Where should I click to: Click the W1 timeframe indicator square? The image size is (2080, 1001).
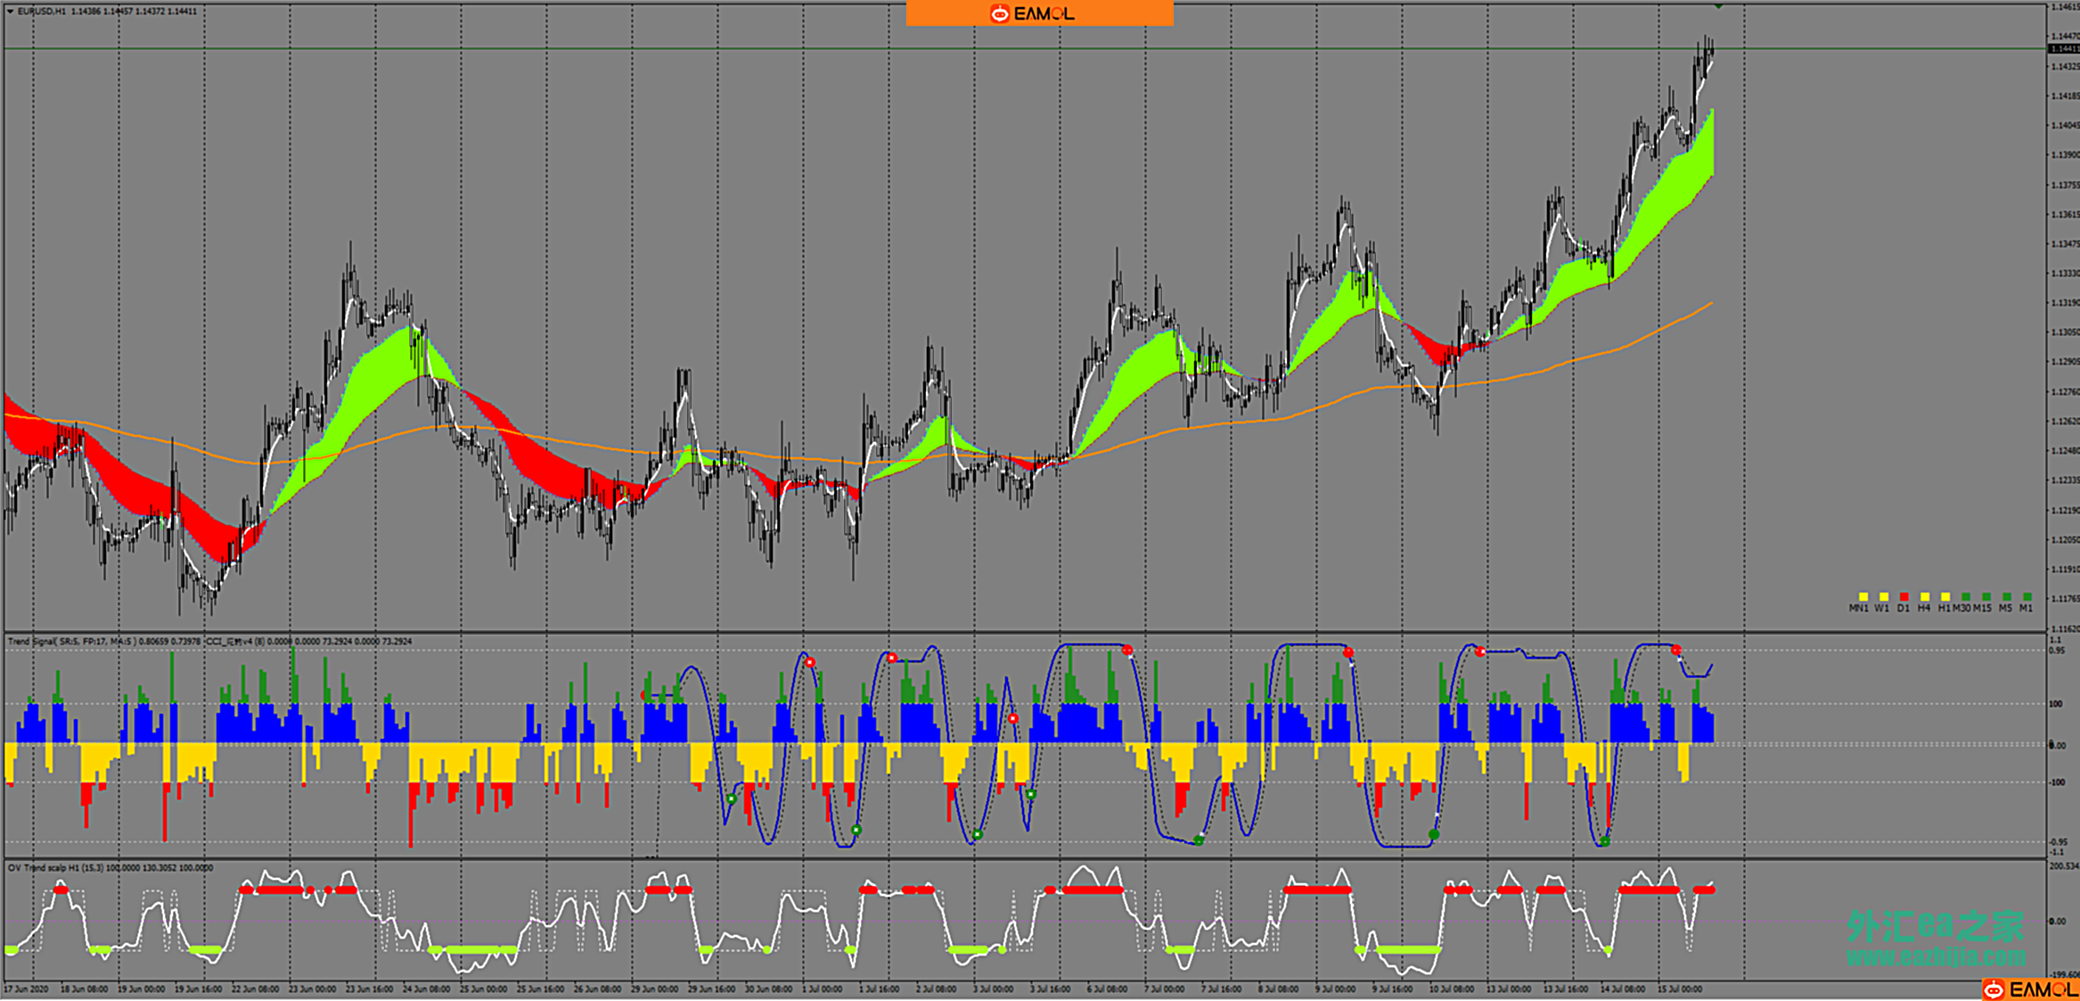(1883, 596)
